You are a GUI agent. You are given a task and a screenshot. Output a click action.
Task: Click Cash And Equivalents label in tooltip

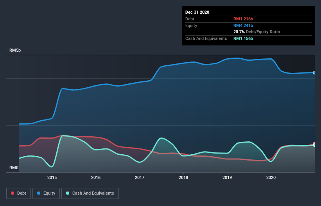[206, 38]
